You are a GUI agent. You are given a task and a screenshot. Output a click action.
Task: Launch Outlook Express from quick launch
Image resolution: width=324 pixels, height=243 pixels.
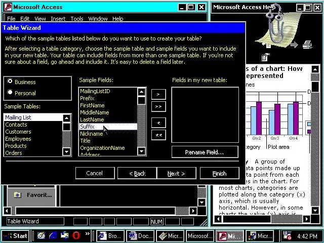65,235
